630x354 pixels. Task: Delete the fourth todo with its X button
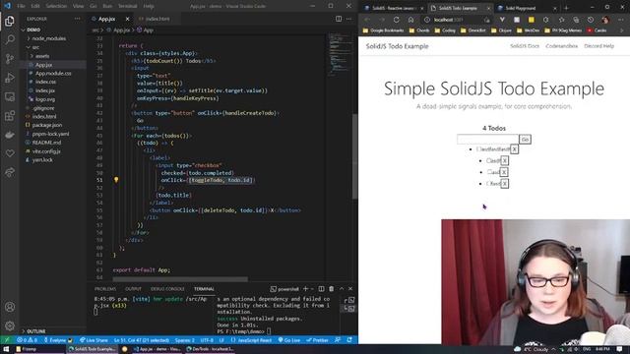[x=505, y=184]
